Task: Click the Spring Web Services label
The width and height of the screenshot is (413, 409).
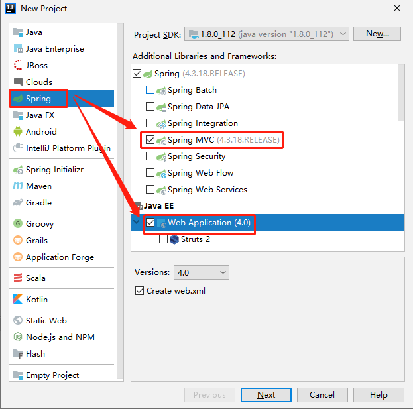Action: 207,190
